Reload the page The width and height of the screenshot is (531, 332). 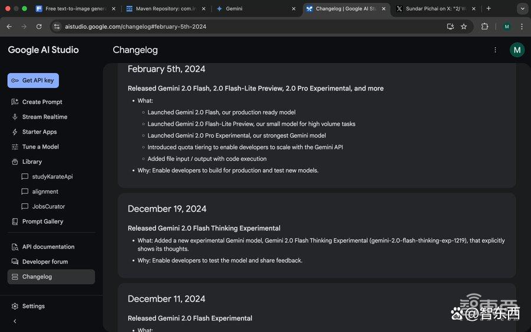(x=39, y=27)
